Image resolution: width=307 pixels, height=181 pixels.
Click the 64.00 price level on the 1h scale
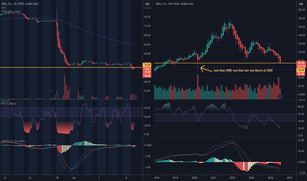147,91
